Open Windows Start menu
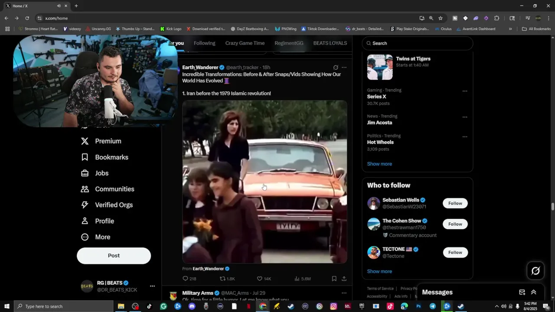Screen dimensions: 555x312 click(7, 306)
